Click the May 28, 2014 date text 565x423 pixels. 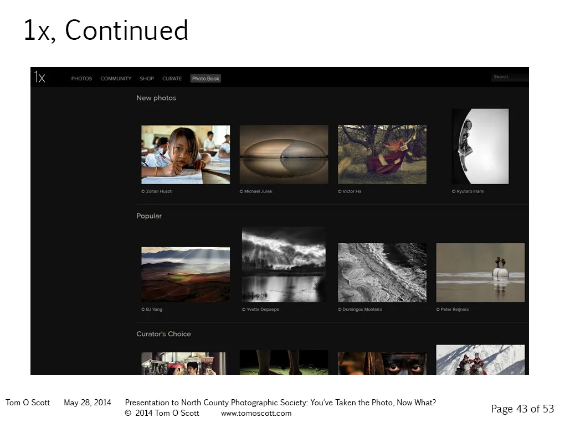point(88,403)
